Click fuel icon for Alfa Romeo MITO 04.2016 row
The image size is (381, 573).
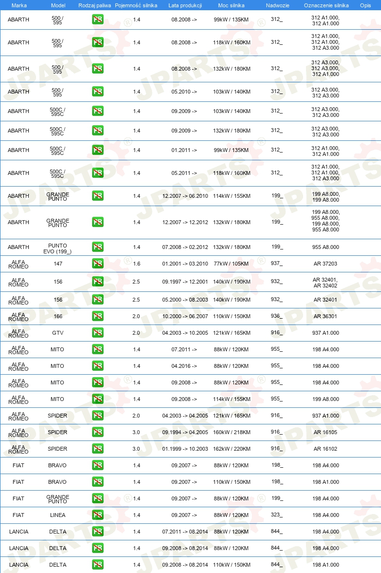(97, 366)
